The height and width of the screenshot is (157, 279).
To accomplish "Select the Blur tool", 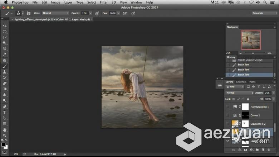I will (5, 95).
